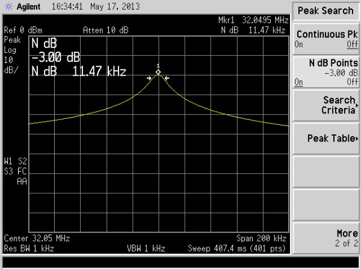Click the black status message bar
Viewport: 361px width, 270px height.
click(180, 262)
